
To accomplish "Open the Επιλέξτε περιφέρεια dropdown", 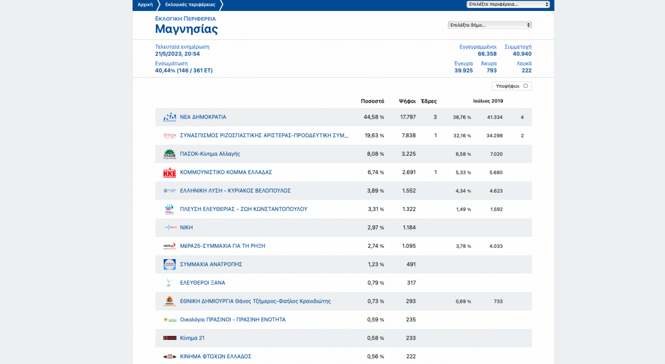I will (508, 4).
